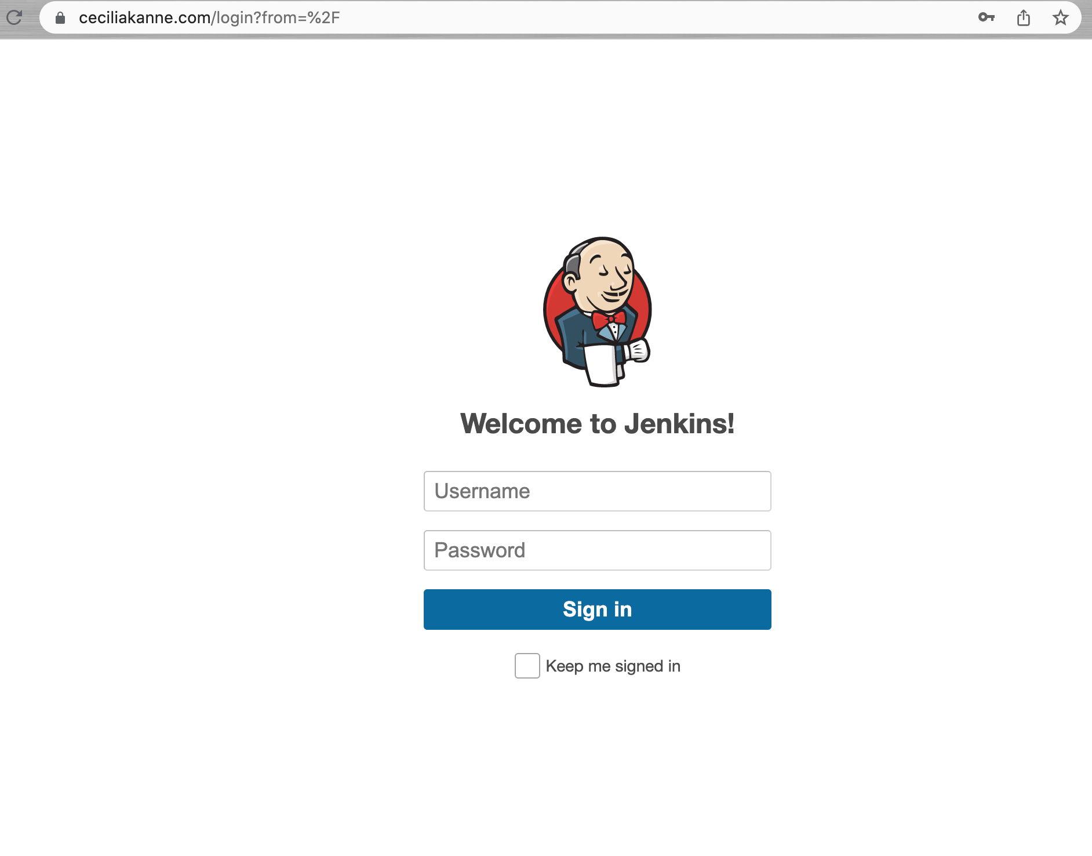The image size is (1092, 856).
Task: Focus the Password field
Action: coord(598,550)
